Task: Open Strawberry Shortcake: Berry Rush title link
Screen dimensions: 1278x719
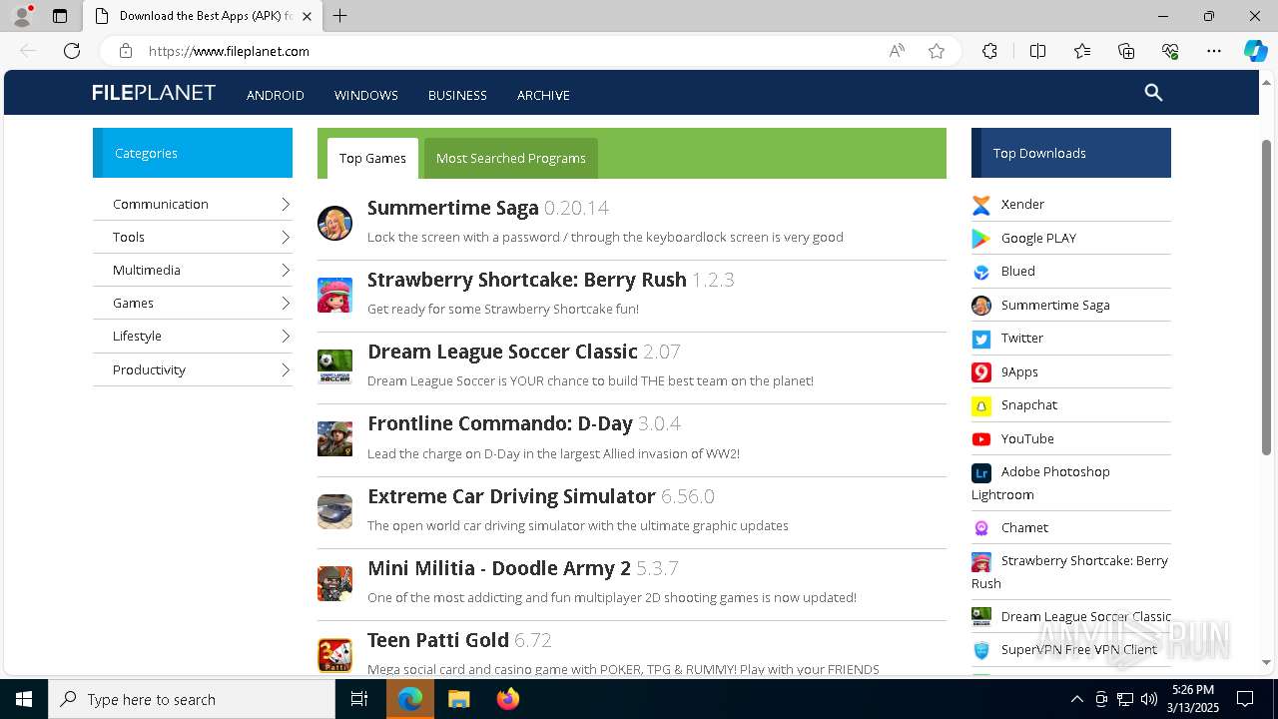Action: (x=527, y=280)
